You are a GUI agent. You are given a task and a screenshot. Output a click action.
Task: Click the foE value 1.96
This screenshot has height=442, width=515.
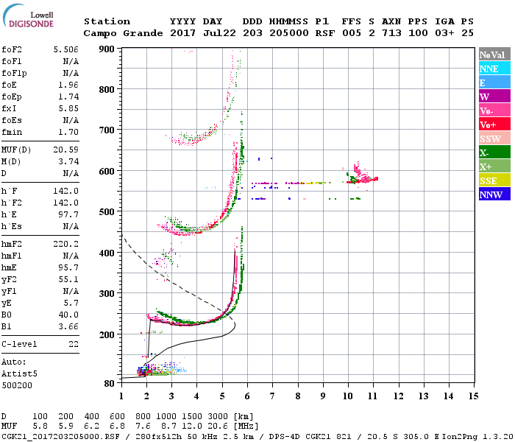tap(68, 85)
